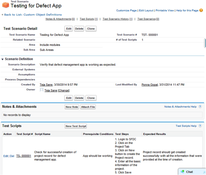Viewport: 206px width, 175px height.
Task: Open test script TS- 000001 link
Action: pos(24,156)
